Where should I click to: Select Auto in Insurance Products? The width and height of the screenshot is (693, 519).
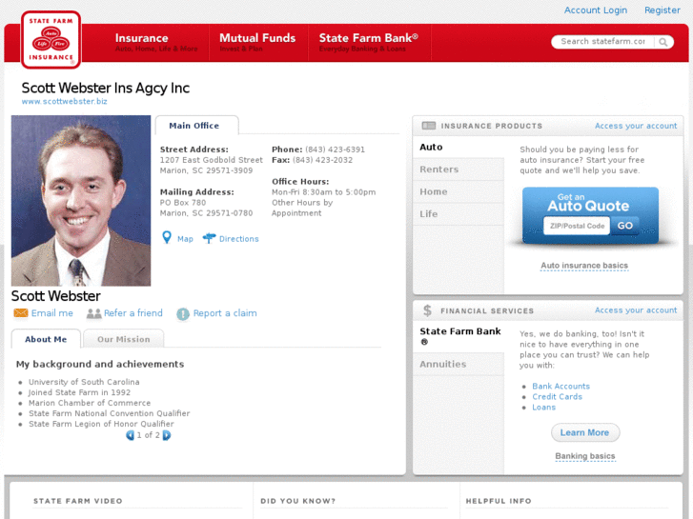459,147
